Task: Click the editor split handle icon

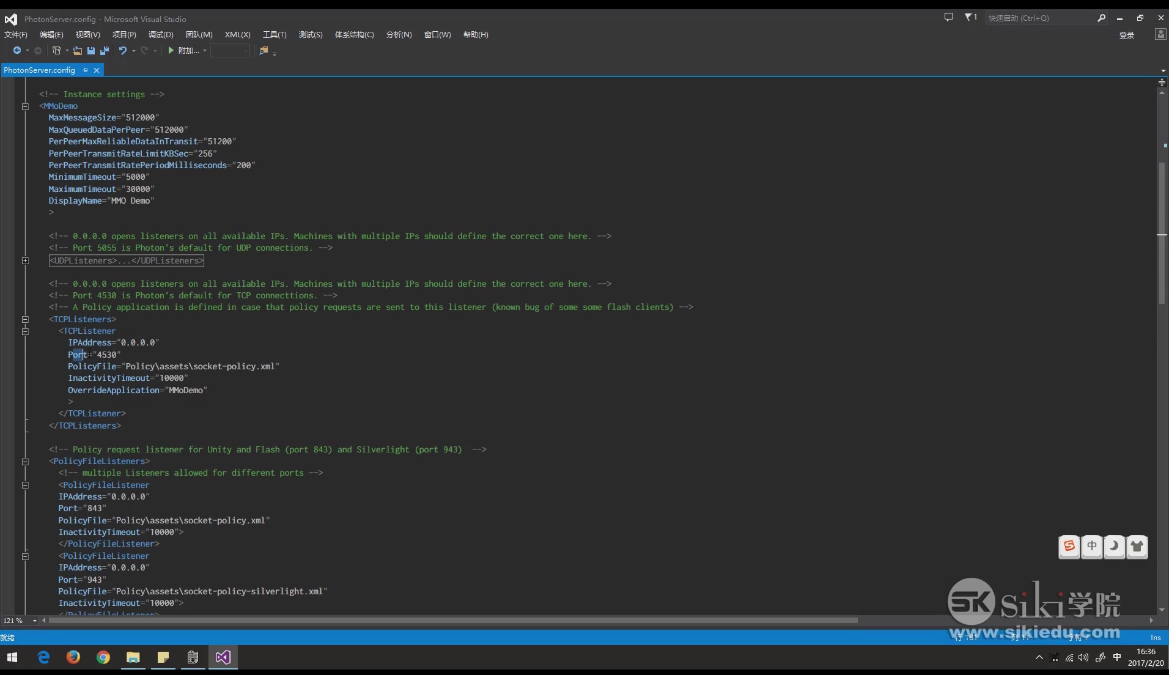Action: pyautogui.click(x=1162, y=83)
